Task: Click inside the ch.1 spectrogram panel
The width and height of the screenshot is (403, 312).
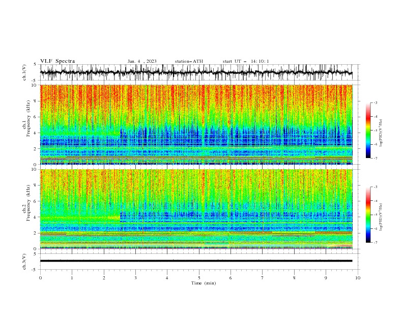Action: coord(196,124)
